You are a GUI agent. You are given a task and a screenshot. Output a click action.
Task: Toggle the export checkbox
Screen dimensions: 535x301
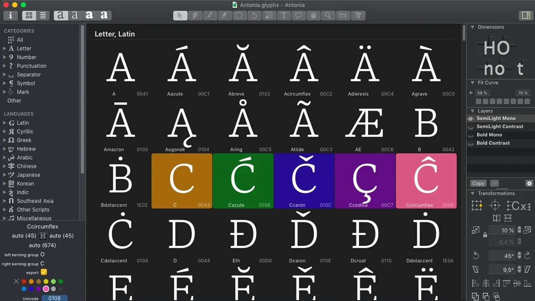coord(44,272)
